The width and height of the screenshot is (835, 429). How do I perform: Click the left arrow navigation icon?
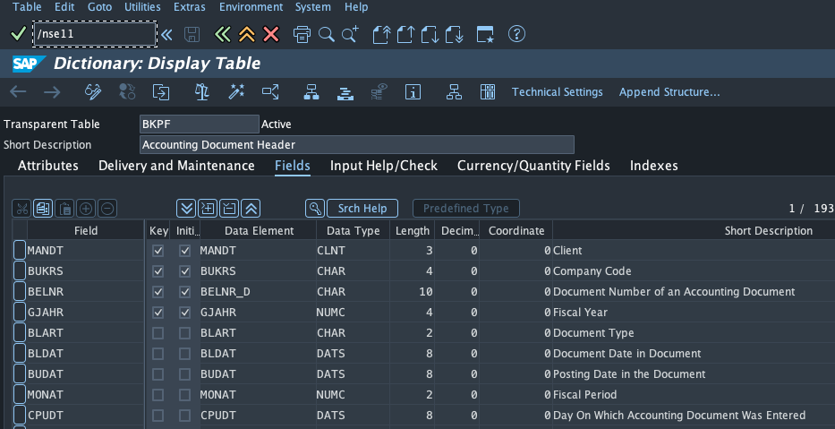coord(18,91)
